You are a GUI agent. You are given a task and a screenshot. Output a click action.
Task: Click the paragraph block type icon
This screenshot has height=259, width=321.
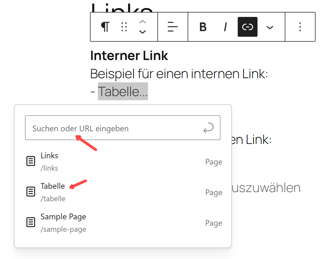(105, 27)
